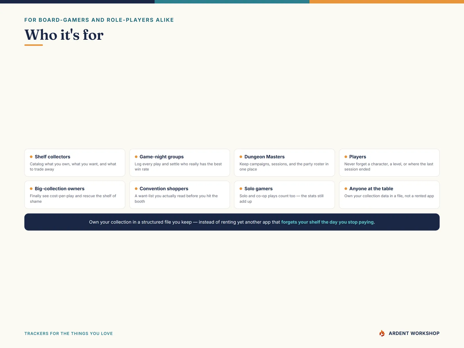Click the bullet dot beside Solo gamers

pos(241,189)
